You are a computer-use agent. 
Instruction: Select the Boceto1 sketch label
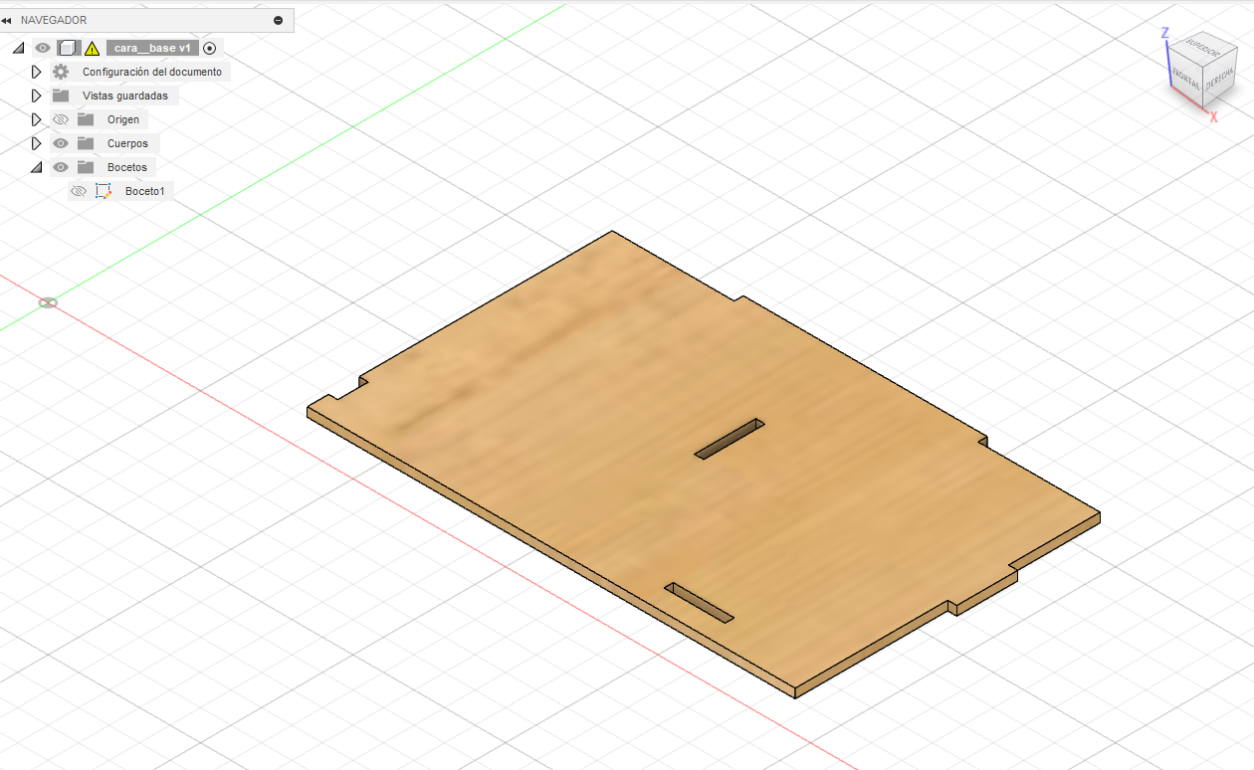pos(145,191)
